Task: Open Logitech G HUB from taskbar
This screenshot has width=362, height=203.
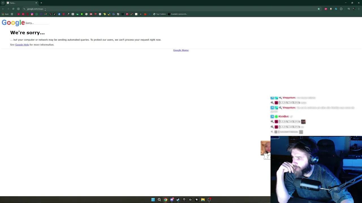Action: [190, 200]
